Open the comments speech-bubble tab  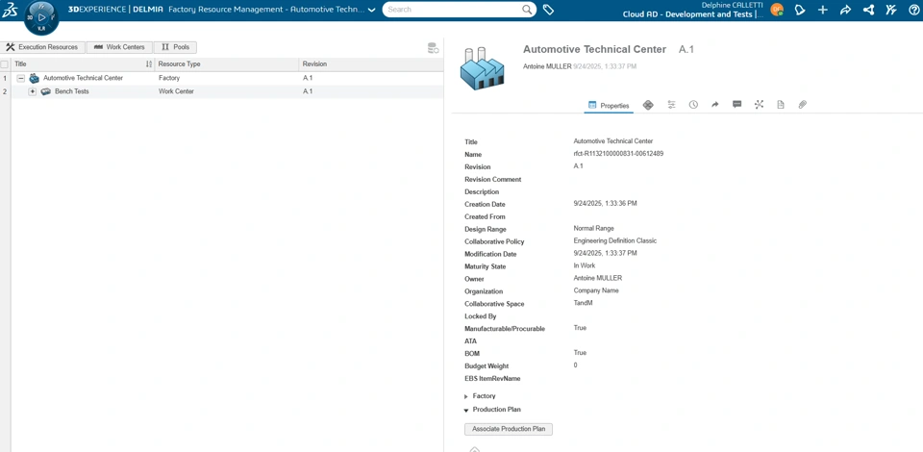(737, 105)
